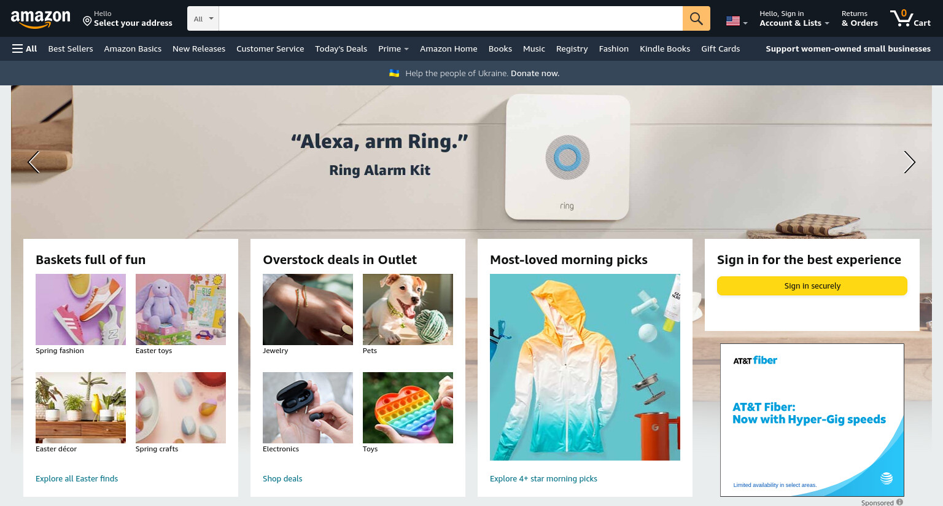Open Gift Cards navigation item
943x506 pixels.
coord(720,49)
